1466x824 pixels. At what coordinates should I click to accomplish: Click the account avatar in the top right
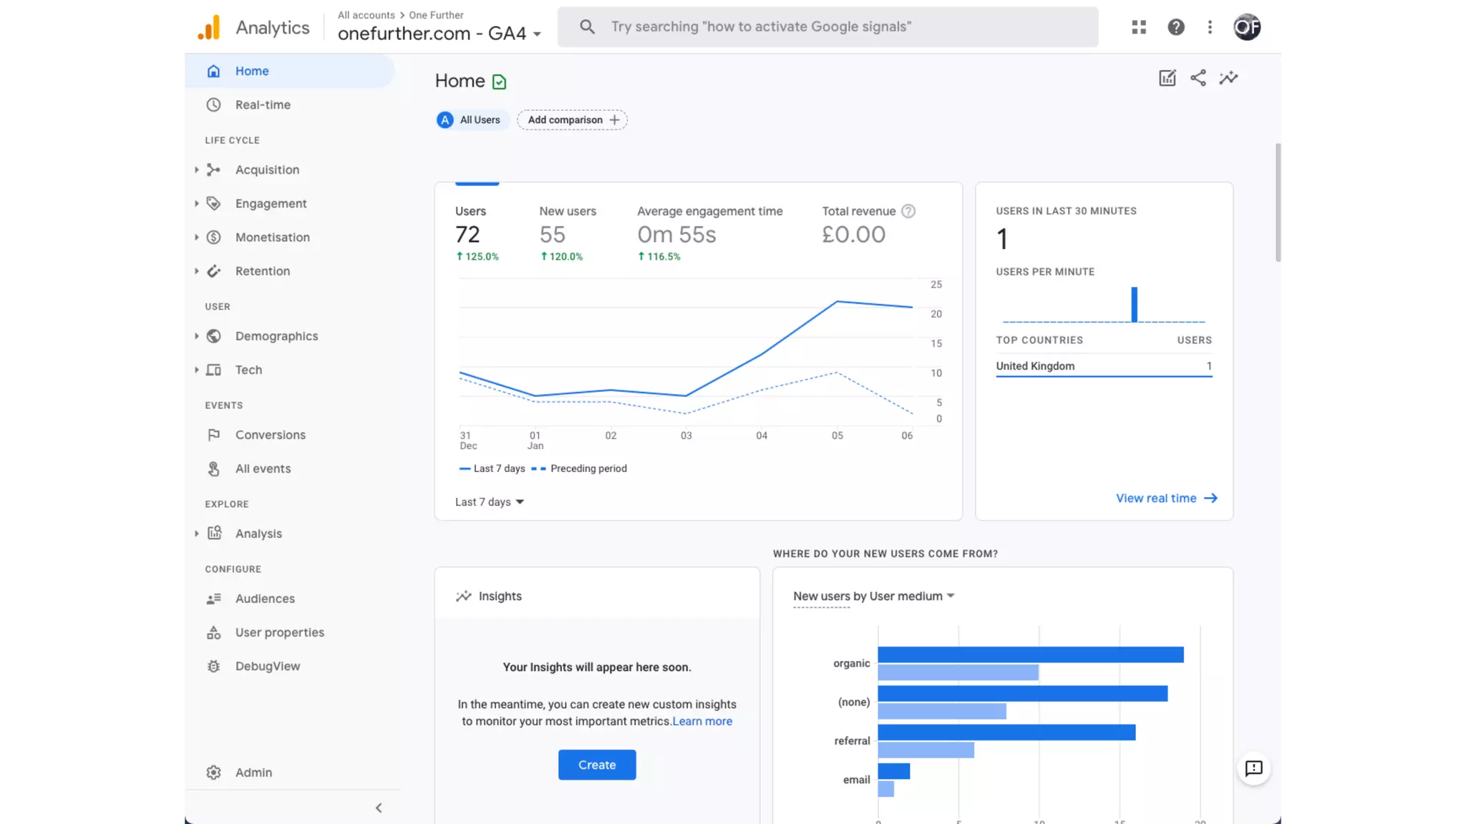click(1246, 27)
